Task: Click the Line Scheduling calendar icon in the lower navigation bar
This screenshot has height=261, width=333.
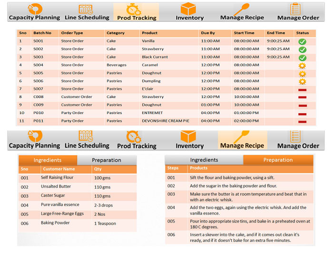Action: [86, 136]
